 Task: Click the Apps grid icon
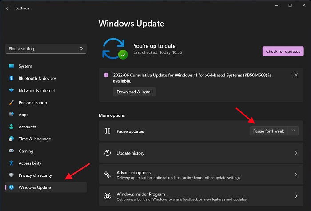11,115
